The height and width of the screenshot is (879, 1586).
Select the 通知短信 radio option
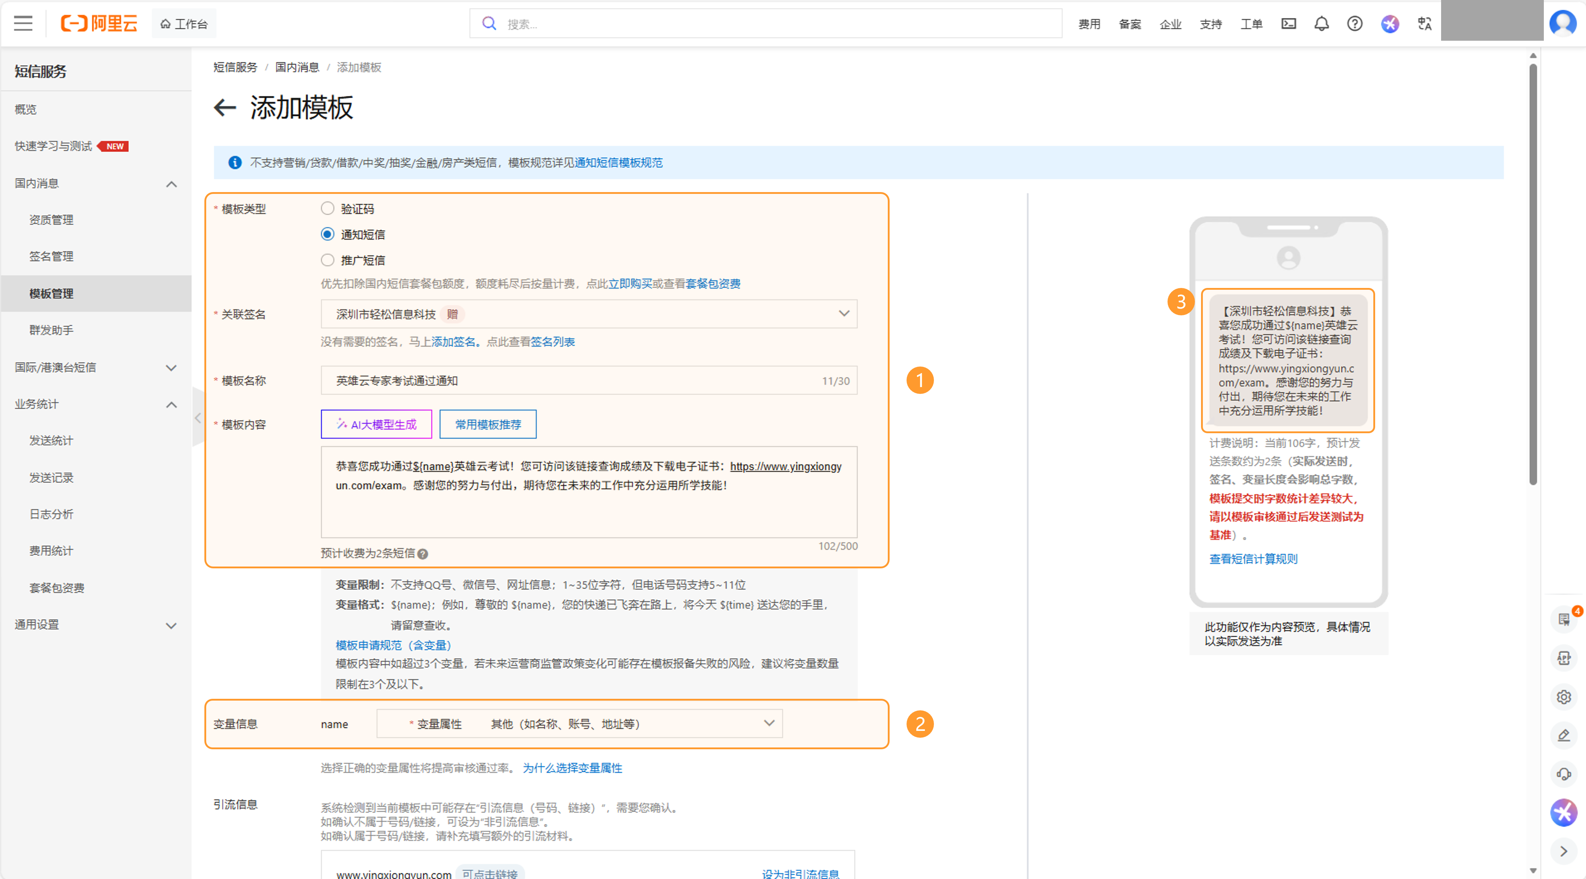point(328,234)
